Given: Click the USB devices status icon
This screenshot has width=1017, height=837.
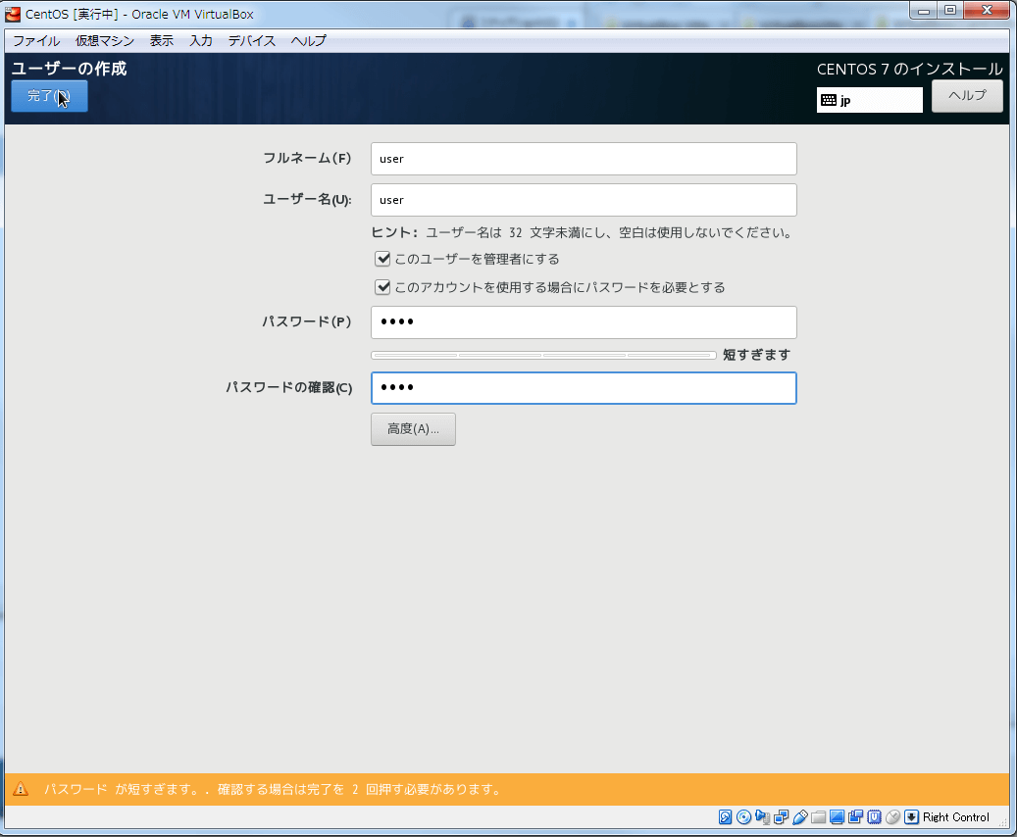Looking at the screenshot, I should 799,816.
